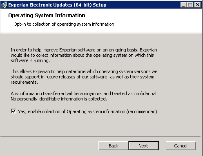Click the installer icon in the title bar
The width and height of the screenshot is (203, 156).
(x=4, y=5)
